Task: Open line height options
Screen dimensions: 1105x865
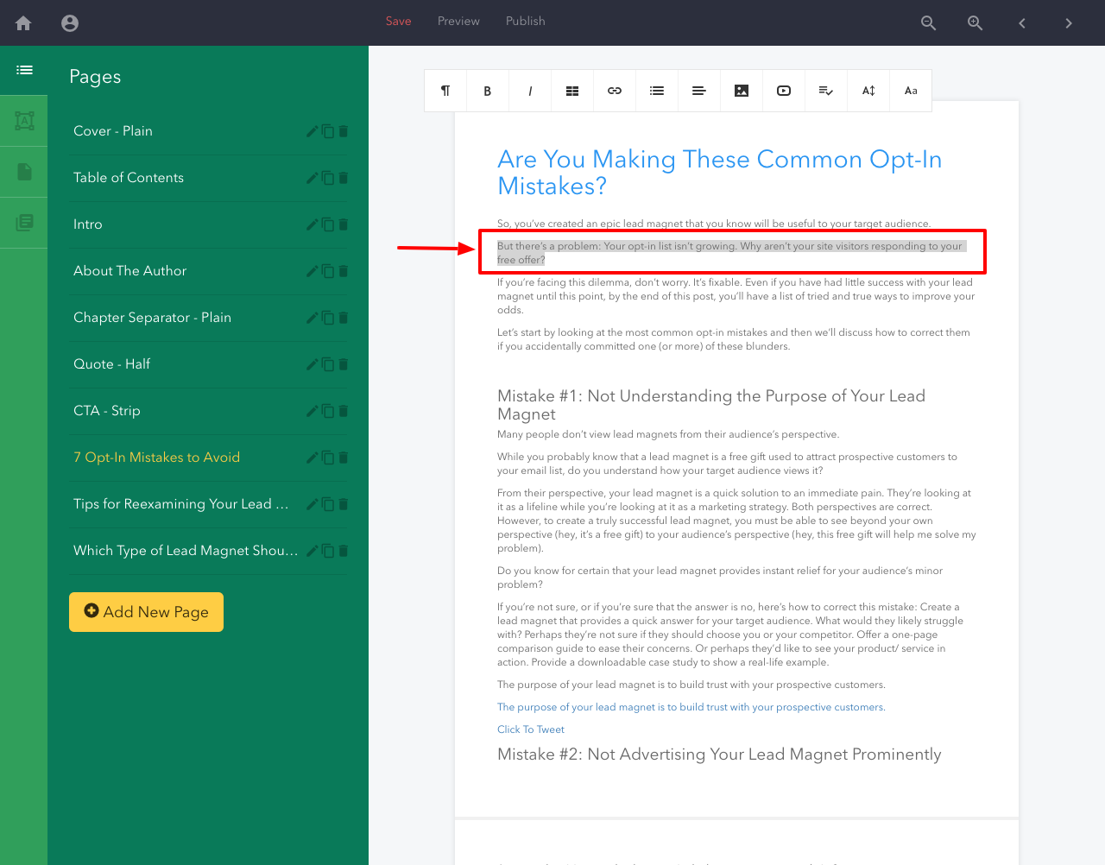Action: coord(868,91)
